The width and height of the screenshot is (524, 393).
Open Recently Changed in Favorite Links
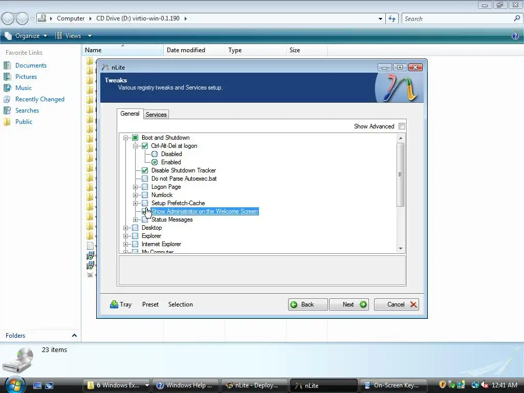click(40, 99)
